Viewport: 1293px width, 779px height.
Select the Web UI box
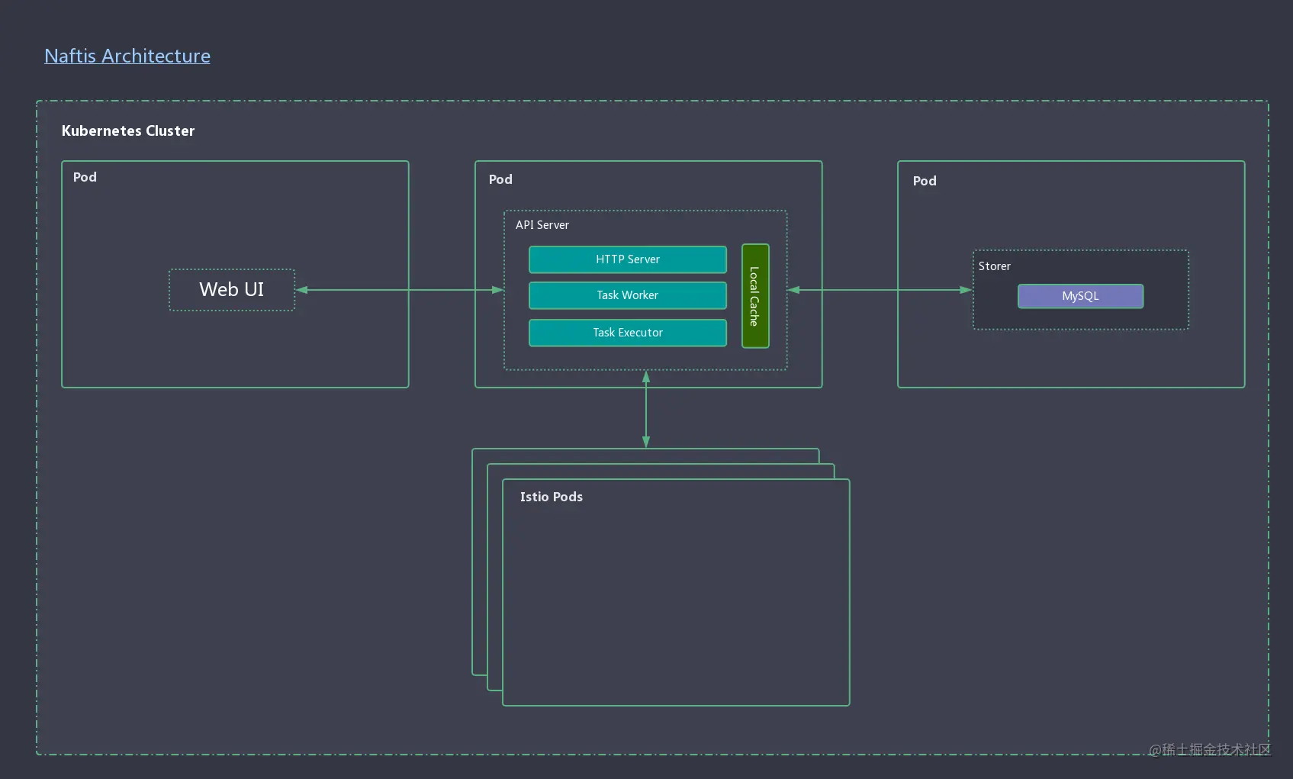coord(232,290)
